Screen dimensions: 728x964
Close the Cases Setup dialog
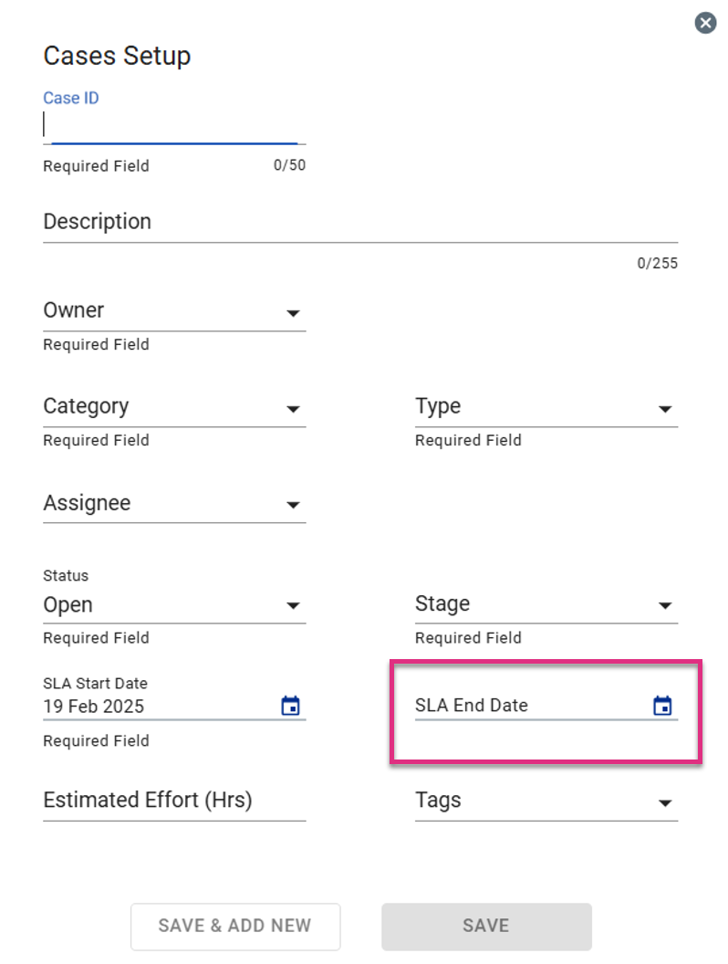click(705, 24)
